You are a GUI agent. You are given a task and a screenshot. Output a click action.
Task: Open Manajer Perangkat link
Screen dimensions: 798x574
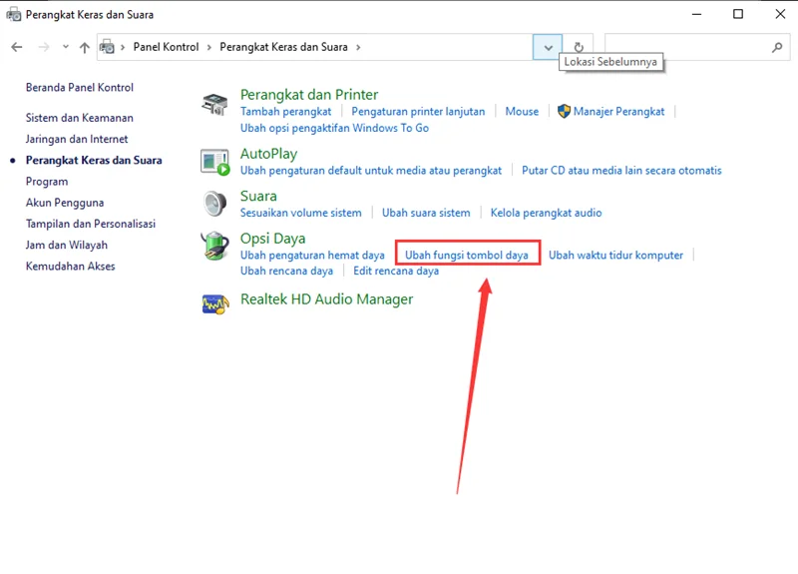click(618, 112)
